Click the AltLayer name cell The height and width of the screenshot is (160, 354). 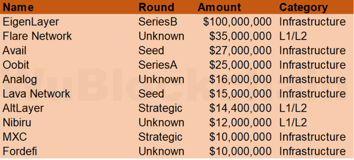click(23, 108)
